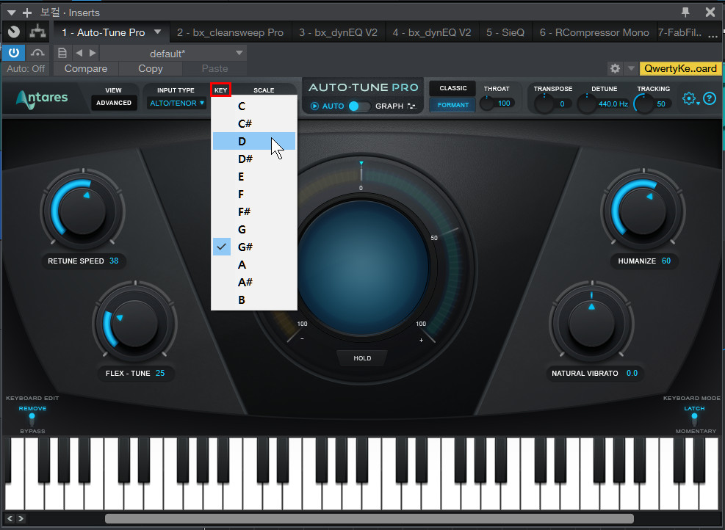Click the Humanize knob
The height and width of the screenshot is (530, 725).
point(643,211)
